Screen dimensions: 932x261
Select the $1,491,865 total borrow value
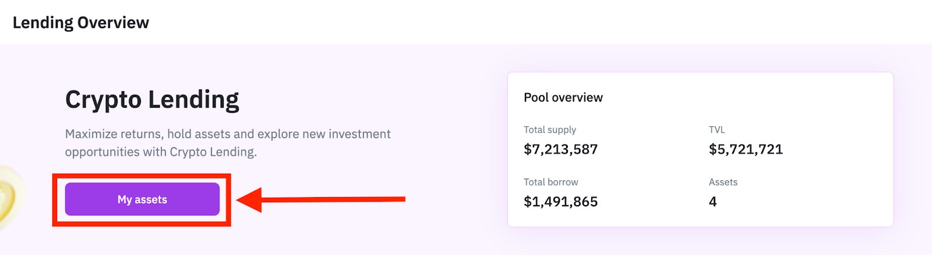560,202
